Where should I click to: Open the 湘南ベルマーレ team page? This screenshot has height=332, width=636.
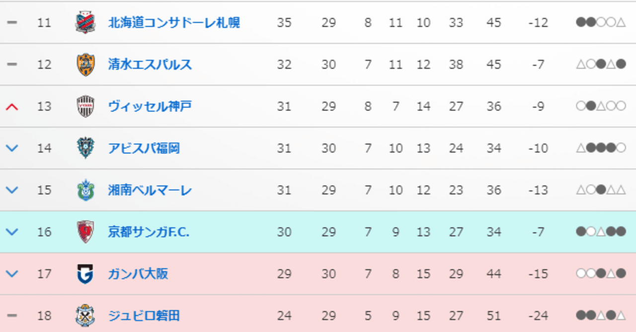click(x=150, y=190)
